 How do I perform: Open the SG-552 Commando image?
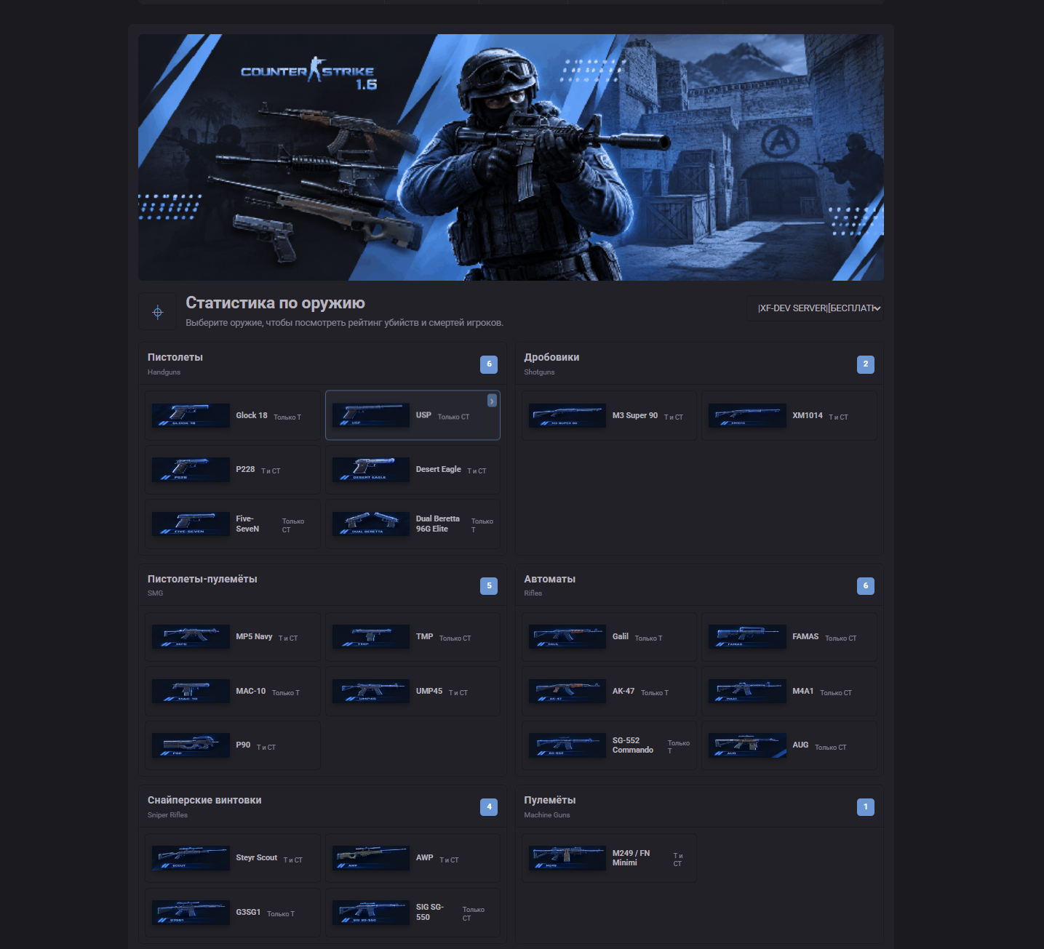(567, 745)
